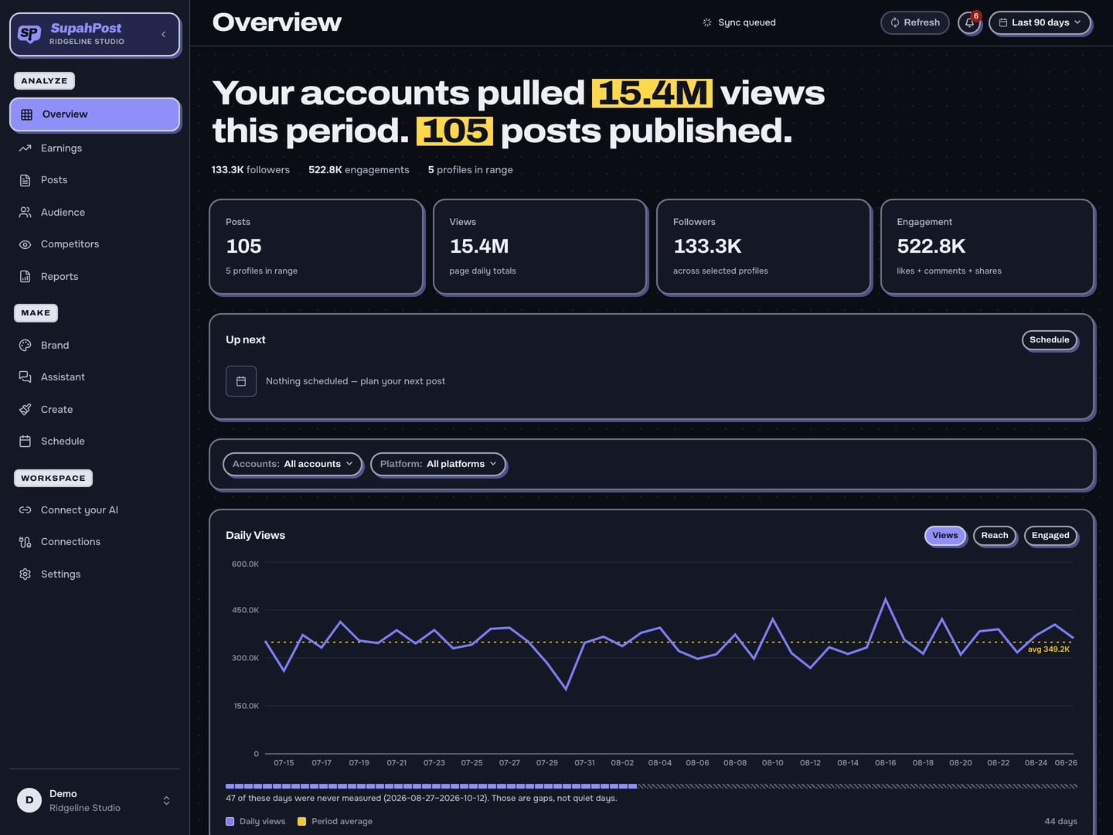
Task: Switch chart to Engaged metric
Action: [1050, 536]
